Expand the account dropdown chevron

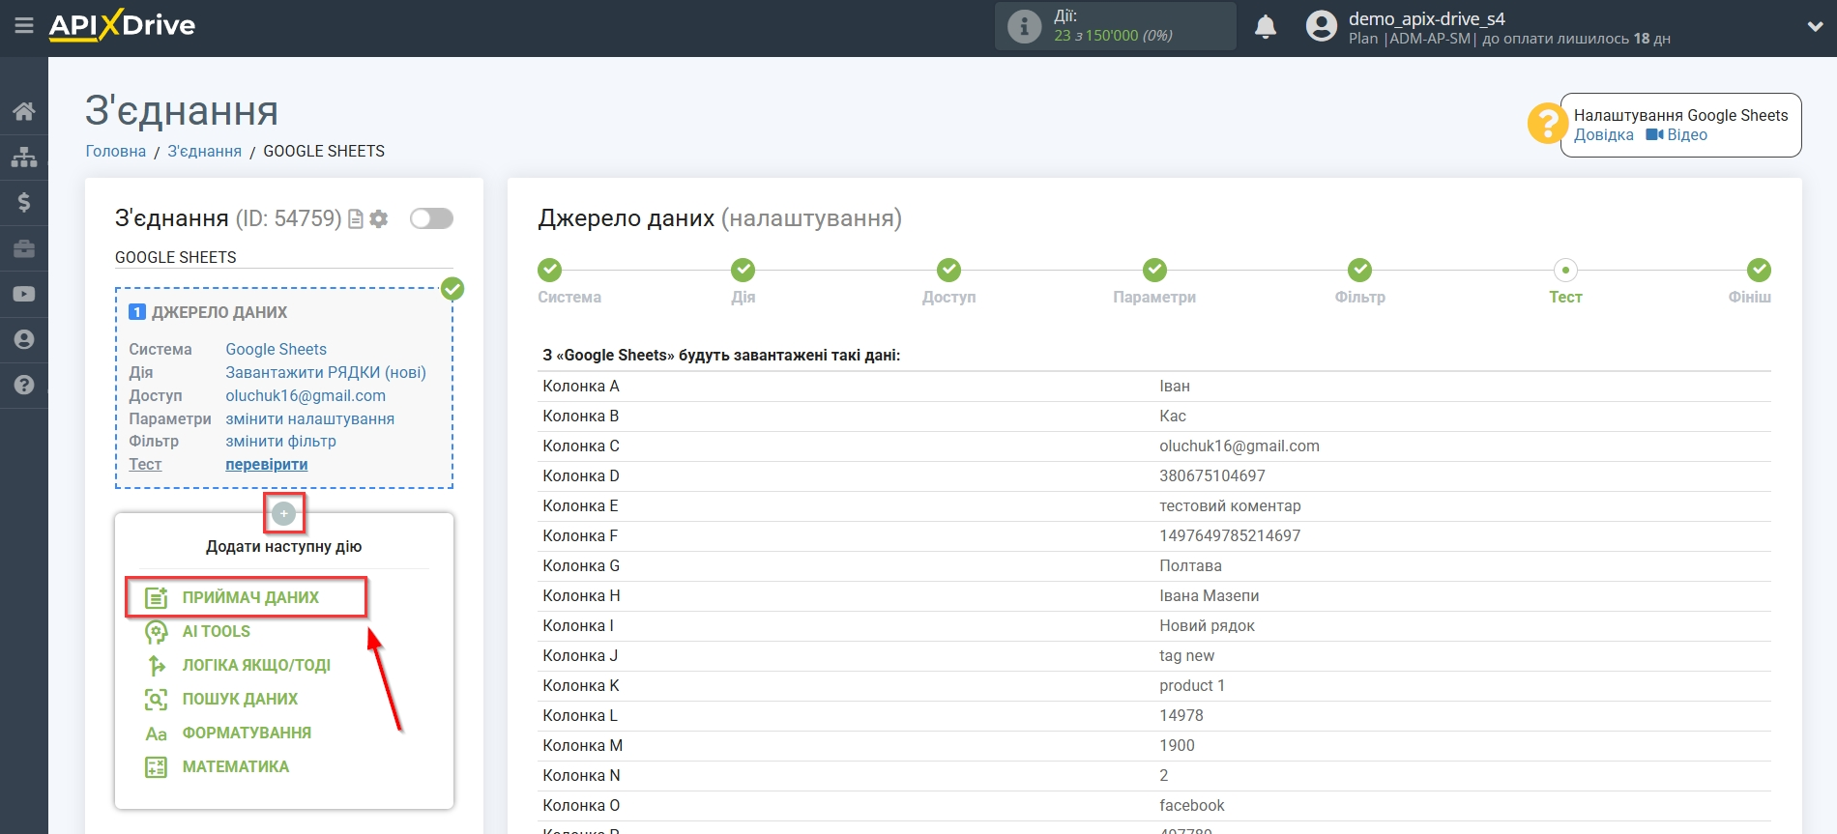1815,27
